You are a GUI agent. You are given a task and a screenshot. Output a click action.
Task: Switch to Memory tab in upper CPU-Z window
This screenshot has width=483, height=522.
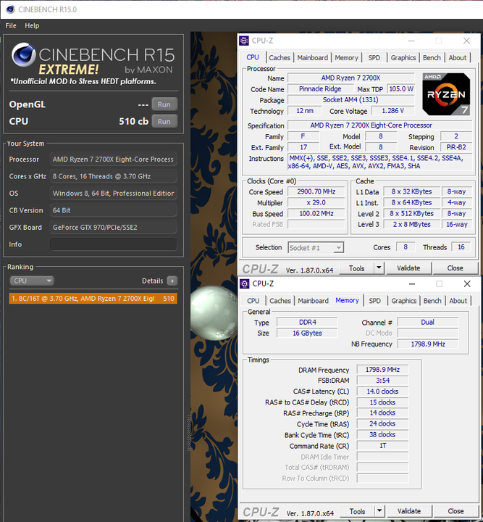coord(346,57)
